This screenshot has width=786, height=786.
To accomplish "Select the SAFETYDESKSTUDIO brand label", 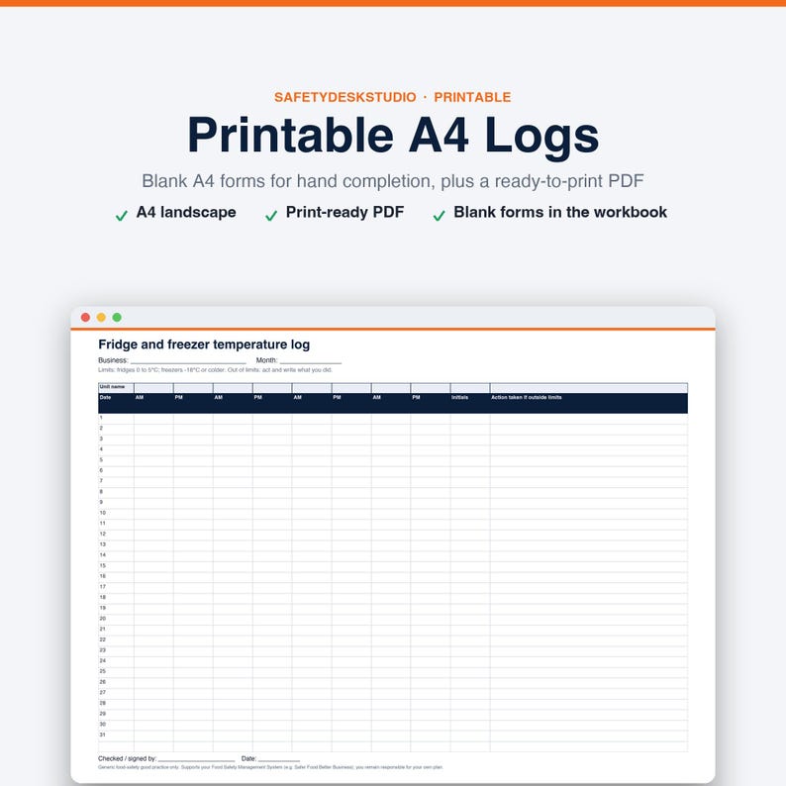I will pos(345,97).
